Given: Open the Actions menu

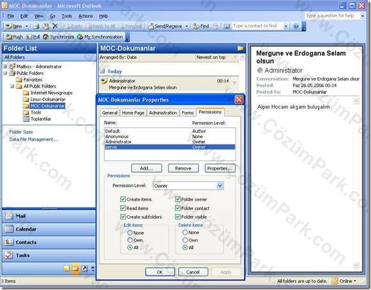Looking at the screenshot, I should click(x=86, y=16).
